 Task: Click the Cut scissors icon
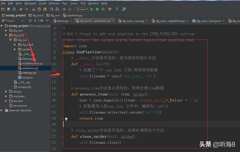point(33,9)
